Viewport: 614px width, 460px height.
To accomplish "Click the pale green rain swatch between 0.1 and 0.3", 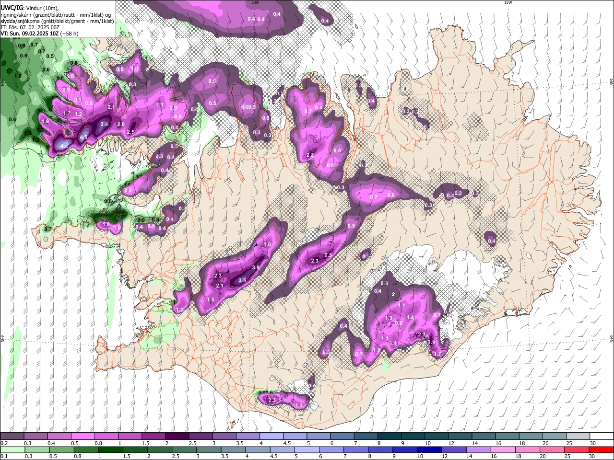I will 12,449.
